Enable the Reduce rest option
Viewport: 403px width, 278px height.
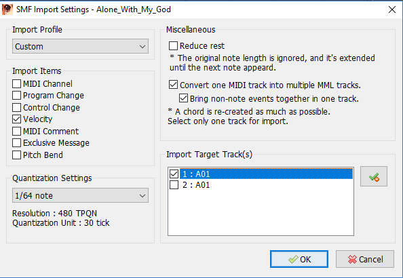tap(173, 45)
